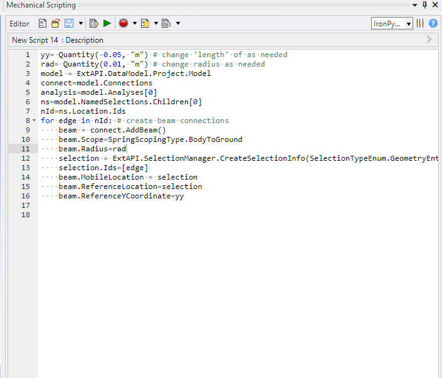This screenshot has width=442, height=378.
Task: Click highlighted line number 11 in the gutter
Action: click(26, 149)
